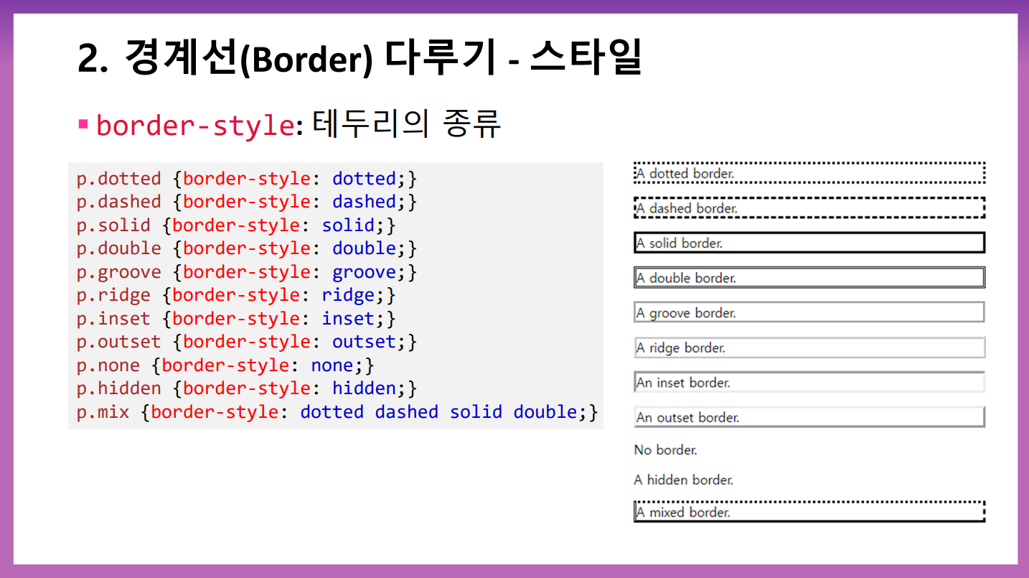
Task: Select the 'p.outset {border-style: outset;}' code line
Action: (247, 342)
